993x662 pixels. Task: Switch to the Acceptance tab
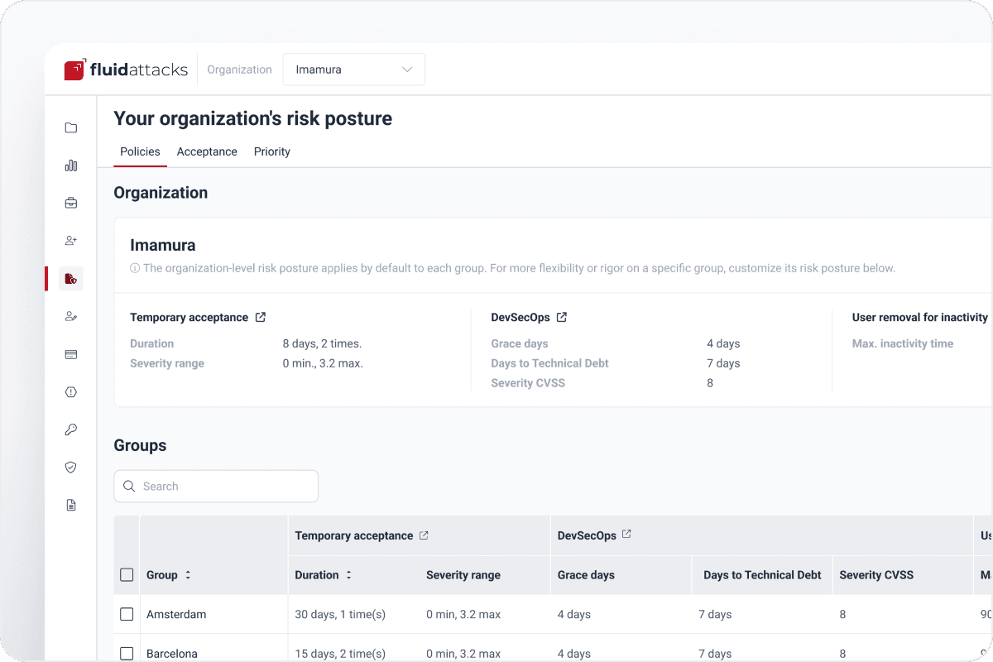(207, 151)
